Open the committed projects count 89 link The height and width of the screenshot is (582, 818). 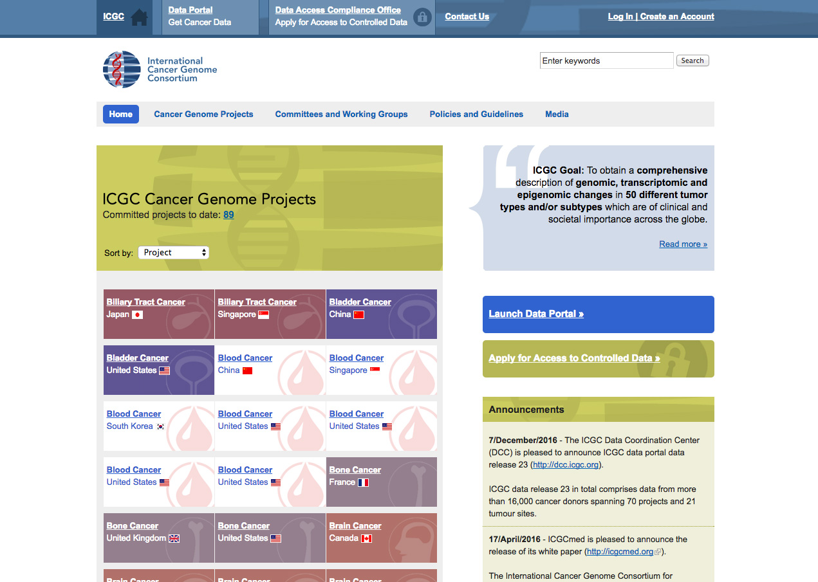[x=228, y=215]
